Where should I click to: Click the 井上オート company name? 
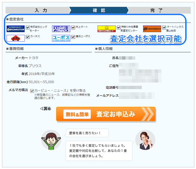(82, 27)
